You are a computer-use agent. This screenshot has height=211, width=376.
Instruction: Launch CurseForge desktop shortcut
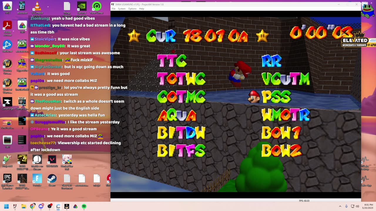[x=7, y=103]
